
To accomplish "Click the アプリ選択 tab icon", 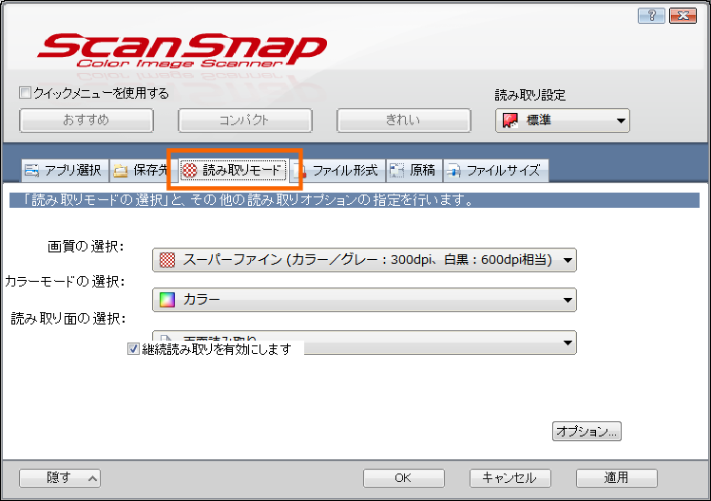I will tap(32, 171).
